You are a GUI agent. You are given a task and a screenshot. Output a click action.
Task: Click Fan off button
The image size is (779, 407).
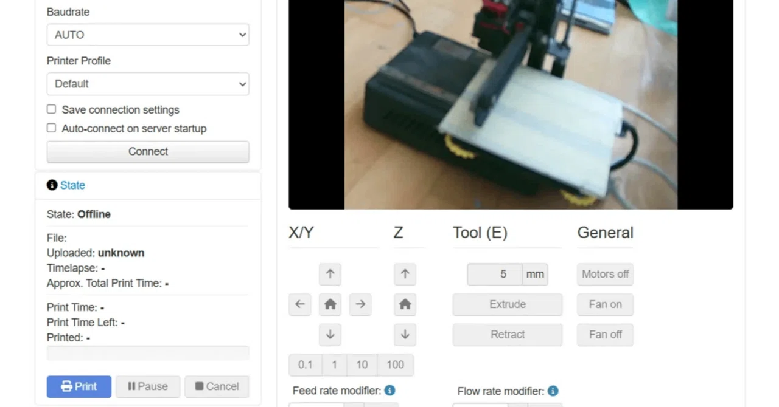tap(605, 334)
